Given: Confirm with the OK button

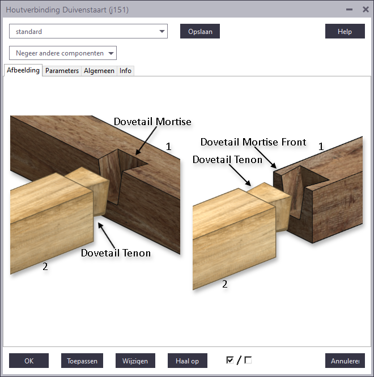Looking at the screenshot, I should 29,361.
